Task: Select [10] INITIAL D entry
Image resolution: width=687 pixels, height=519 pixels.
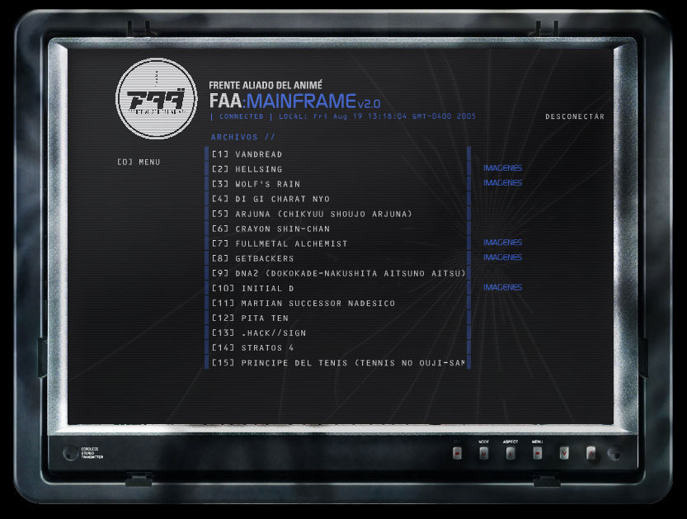Action: point(253,289)
